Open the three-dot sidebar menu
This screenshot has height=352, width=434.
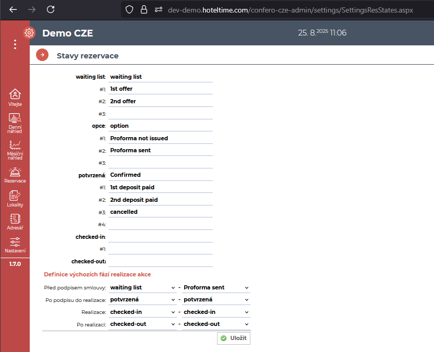coord(15,44)
